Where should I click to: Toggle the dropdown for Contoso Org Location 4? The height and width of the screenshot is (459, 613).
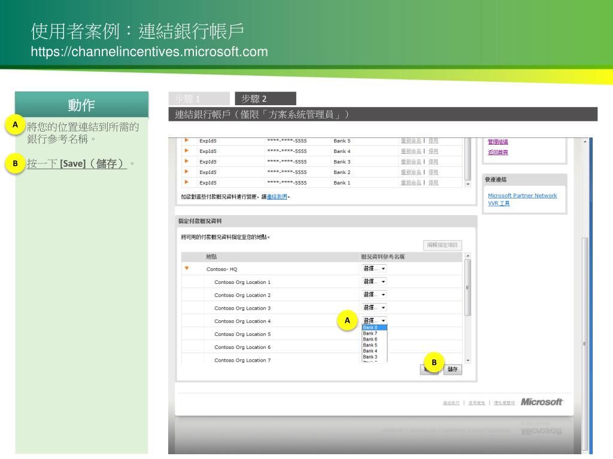[374, 320]
